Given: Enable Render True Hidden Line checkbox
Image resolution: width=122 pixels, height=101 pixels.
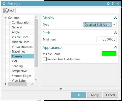Looking at the screenshot, I should point(45,59).
